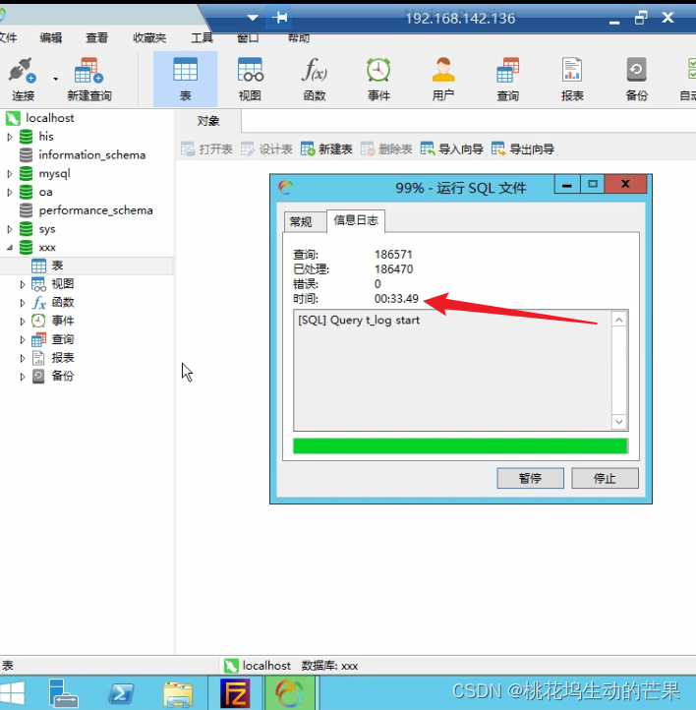
Task: Click the 备份 icon in tree
Action: 38,377
